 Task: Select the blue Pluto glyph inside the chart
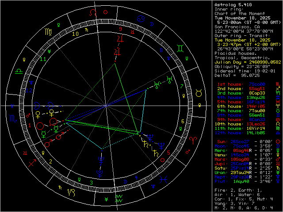click(x=101, y=160)
